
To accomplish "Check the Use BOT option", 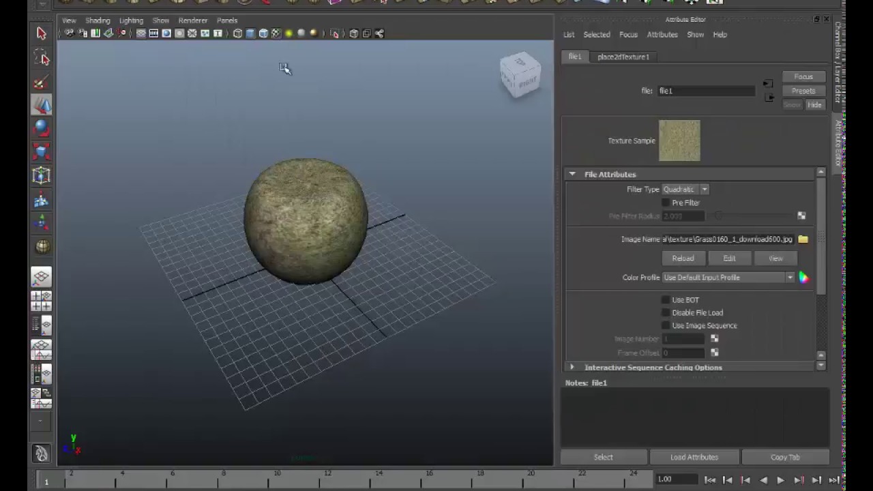I will pos(666,300).
